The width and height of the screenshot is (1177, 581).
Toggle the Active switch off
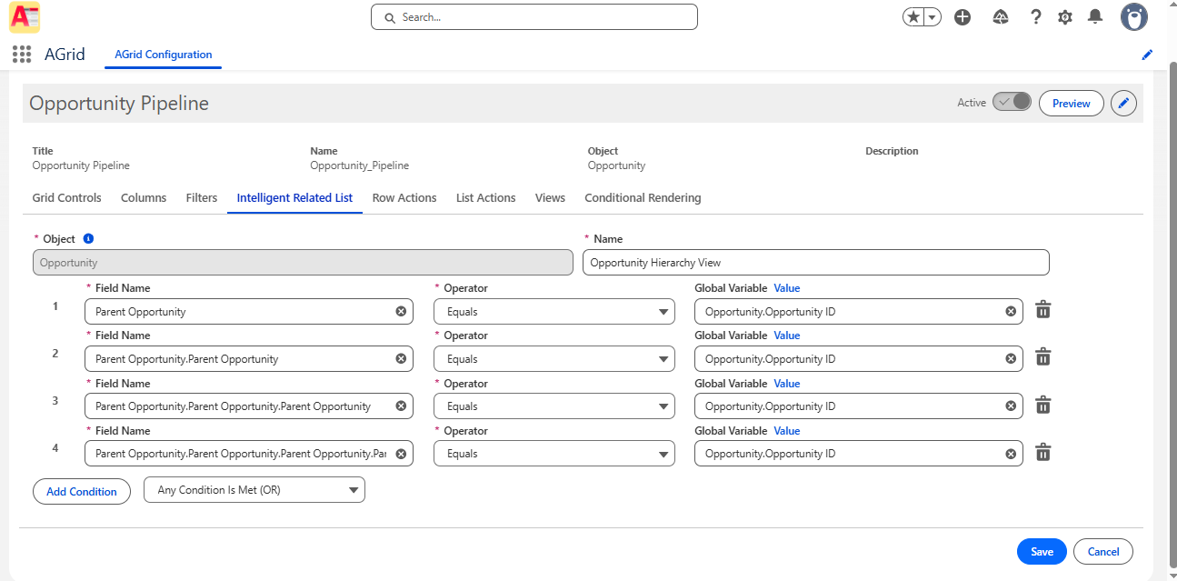click(x=1012, y=102)
